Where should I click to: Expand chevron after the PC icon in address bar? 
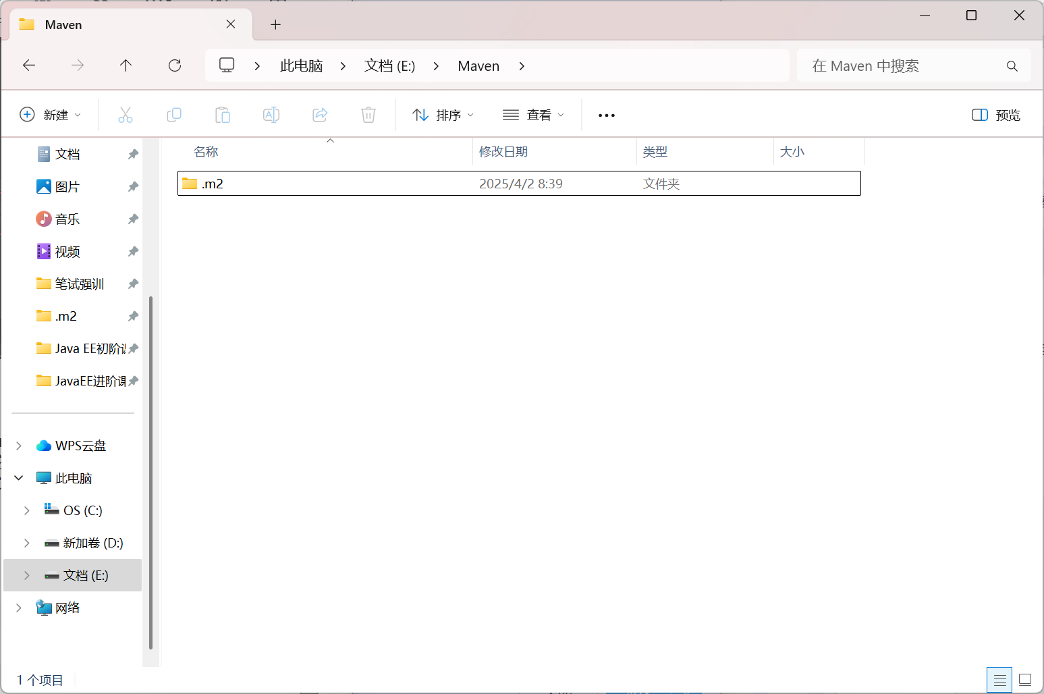(x=257, y=66)
